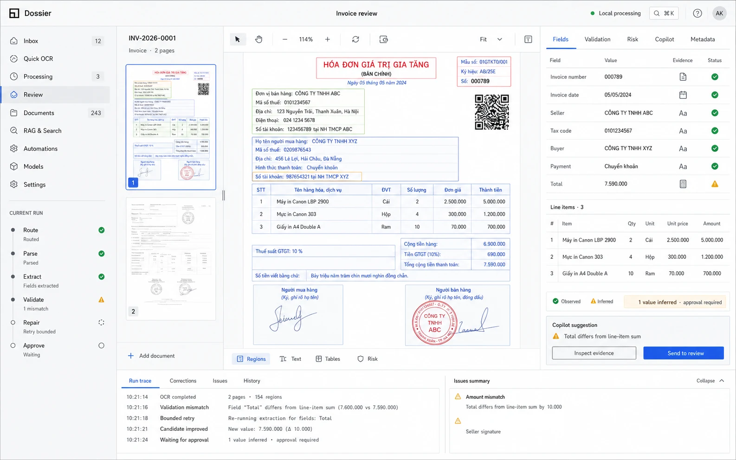This screenshot has width=736, height=460.
Task: Click the Payment row Aa evidence icon
Action: coord(683,166)
